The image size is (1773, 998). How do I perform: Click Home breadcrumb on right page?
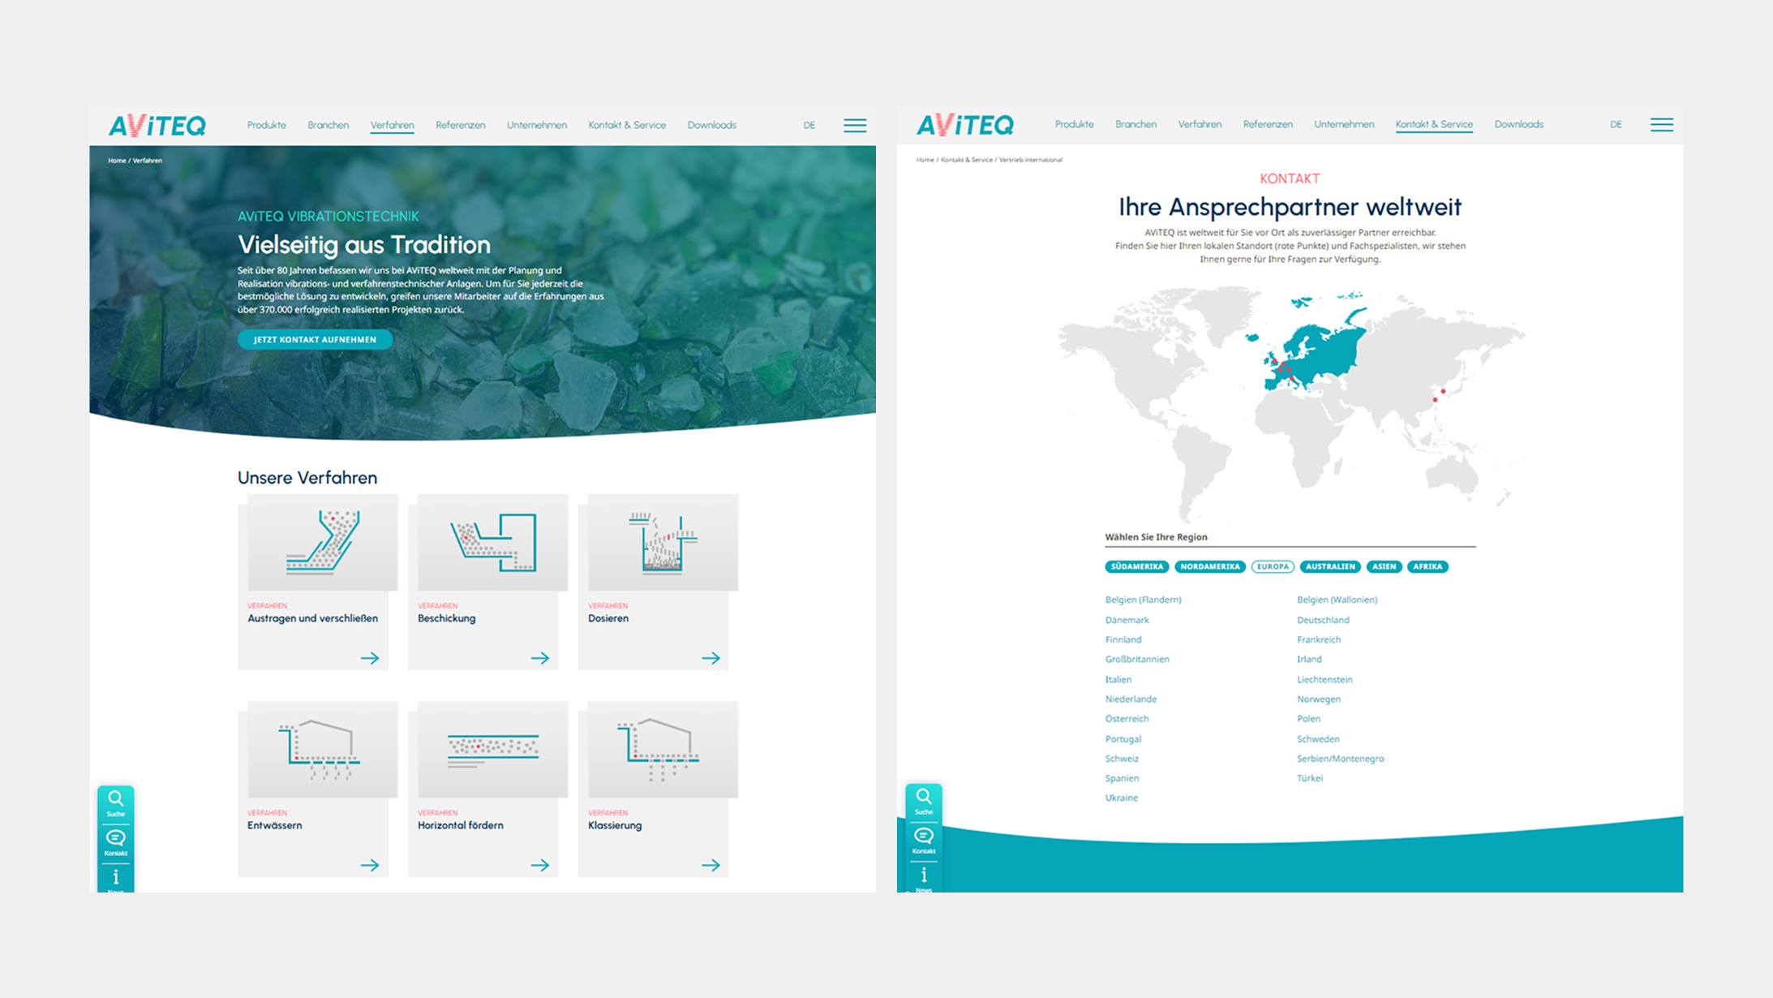click(x=925, y=160)
